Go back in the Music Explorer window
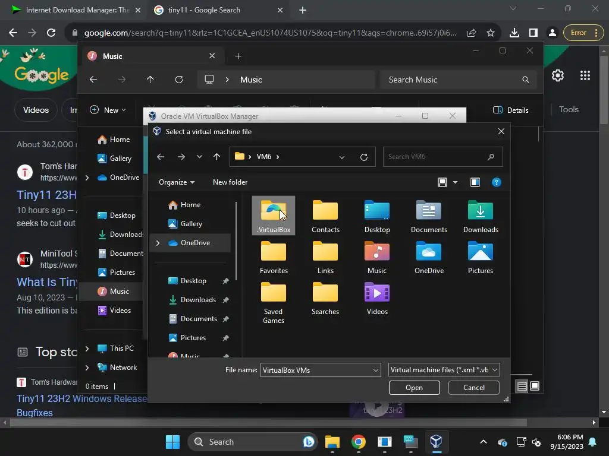 point(93,80)
